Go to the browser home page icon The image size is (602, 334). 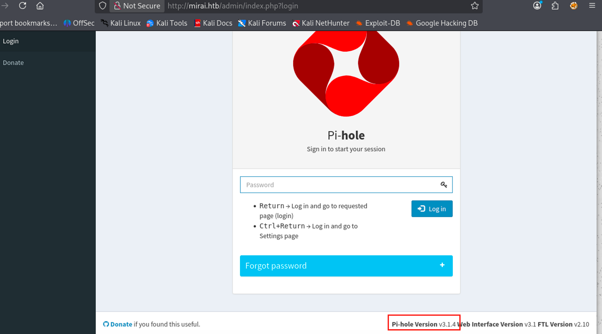pos(40,6)
